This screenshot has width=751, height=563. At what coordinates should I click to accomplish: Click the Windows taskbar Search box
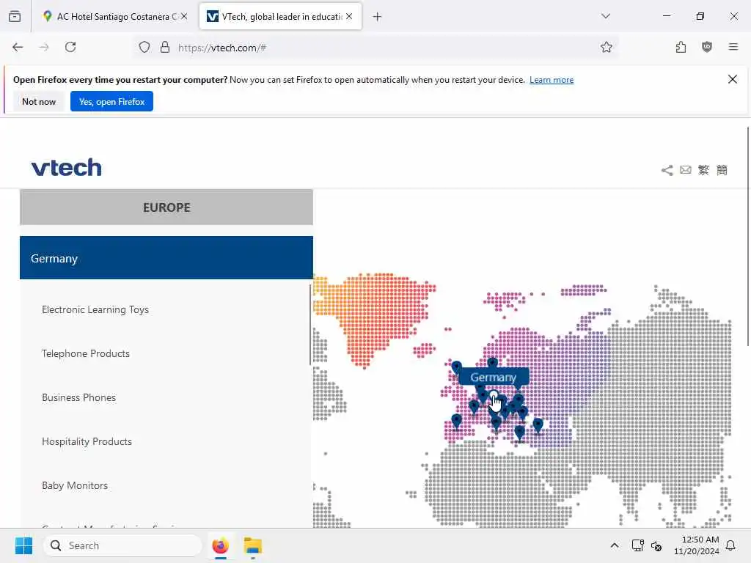(x=122, y=545)
